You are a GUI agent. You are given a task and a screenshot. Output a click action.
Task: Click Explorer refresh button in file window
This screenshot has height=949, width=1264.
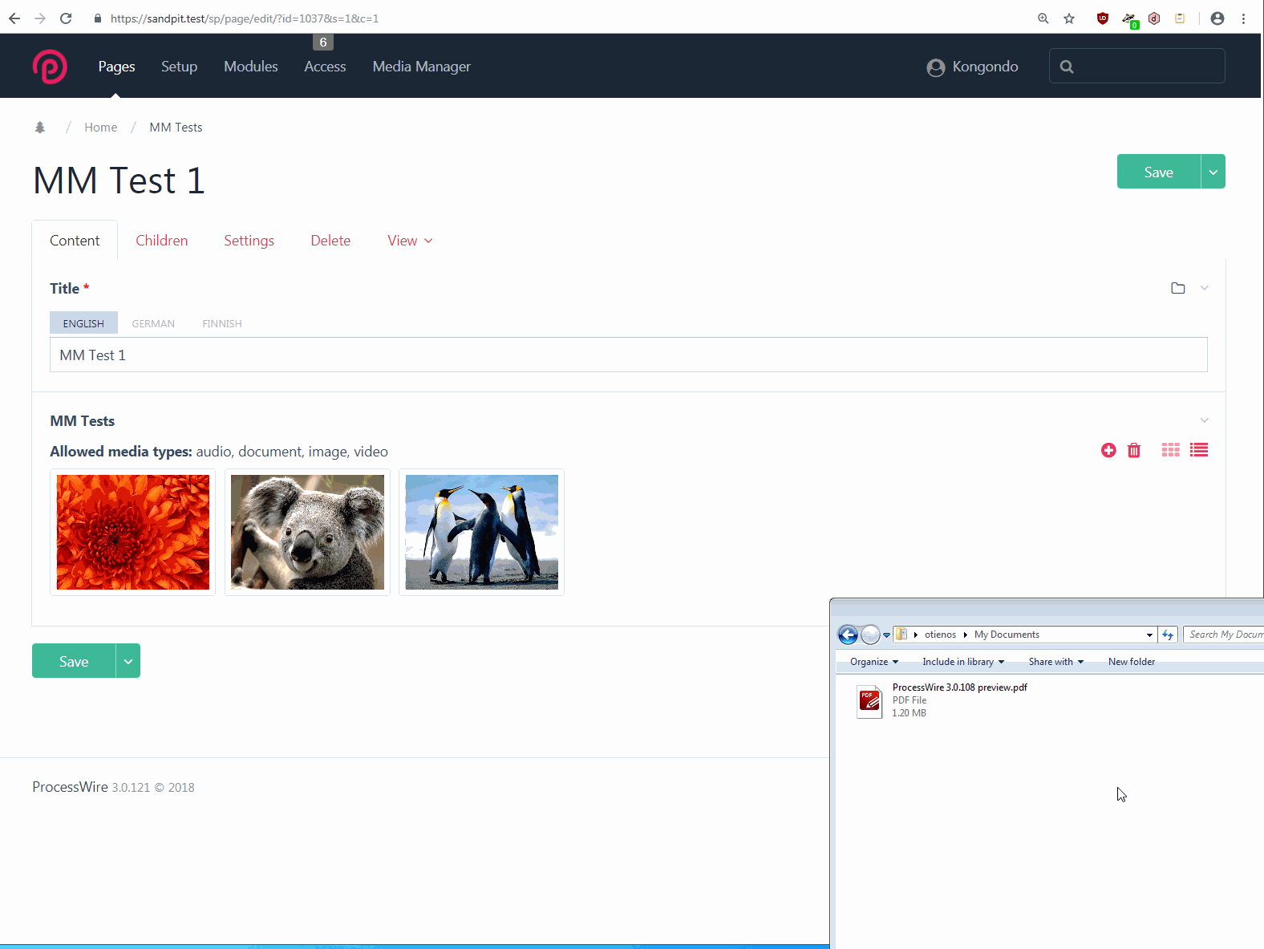coord(1168,635)
